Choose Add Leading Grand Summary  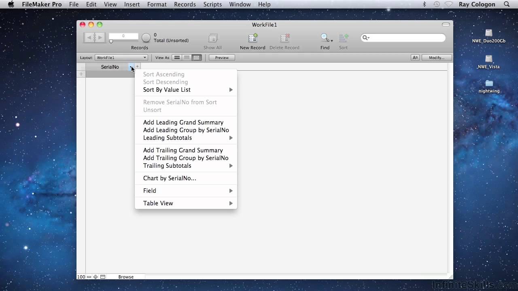[186, 122]
